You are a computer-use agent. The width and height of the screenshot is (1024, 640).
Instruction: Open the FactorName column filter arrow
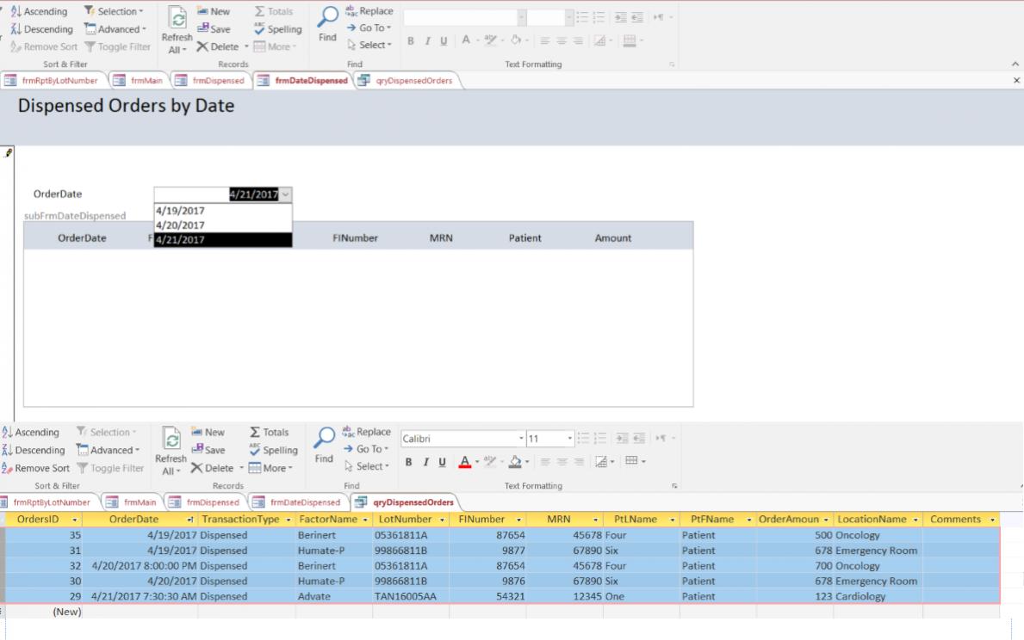click(x=365, y=520)
